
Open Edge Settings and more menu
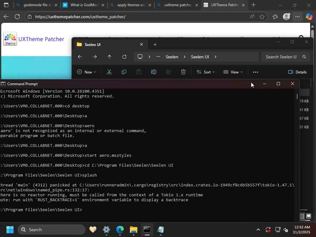pos(297,17)
